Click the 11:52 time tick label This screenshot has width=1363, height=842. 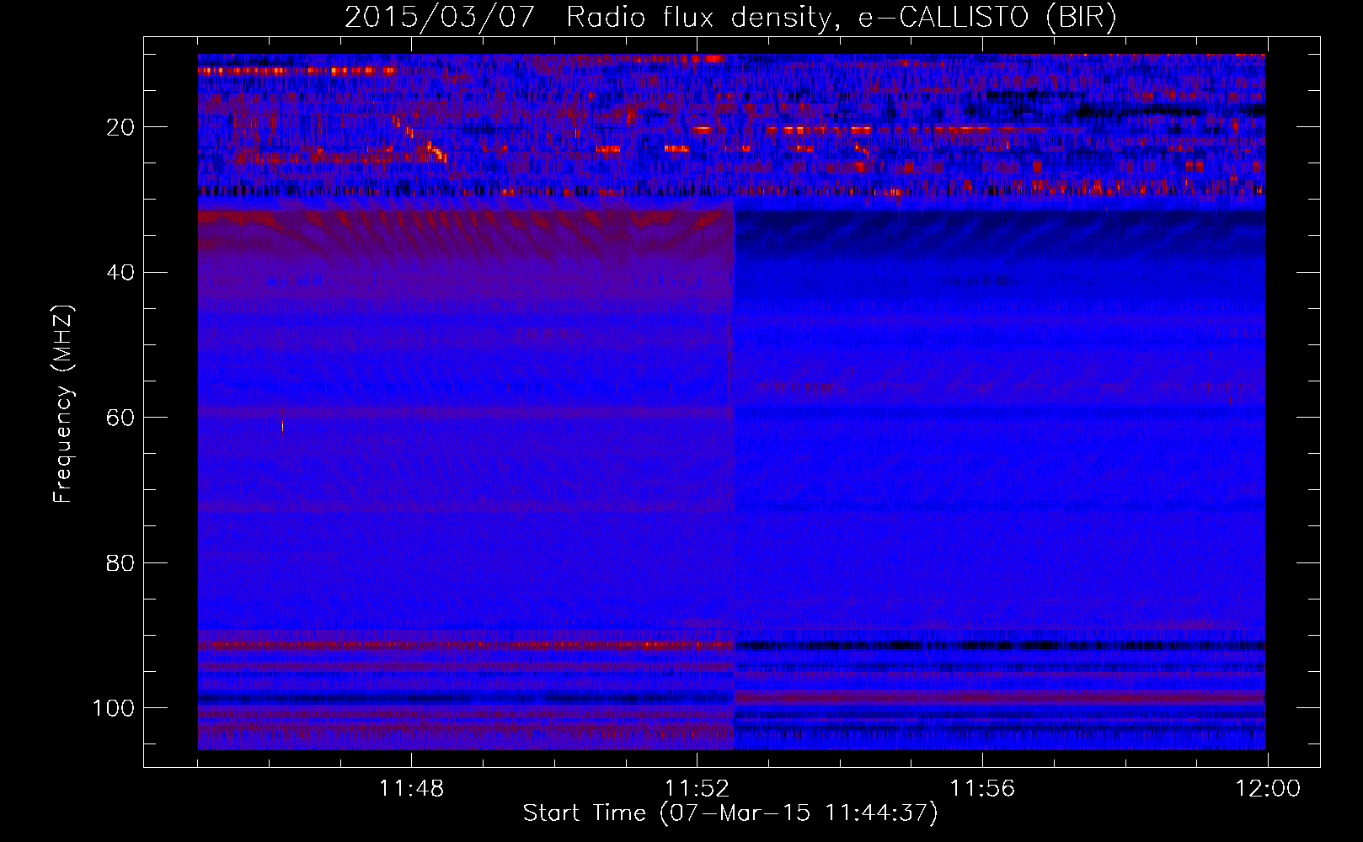[697, 789]
